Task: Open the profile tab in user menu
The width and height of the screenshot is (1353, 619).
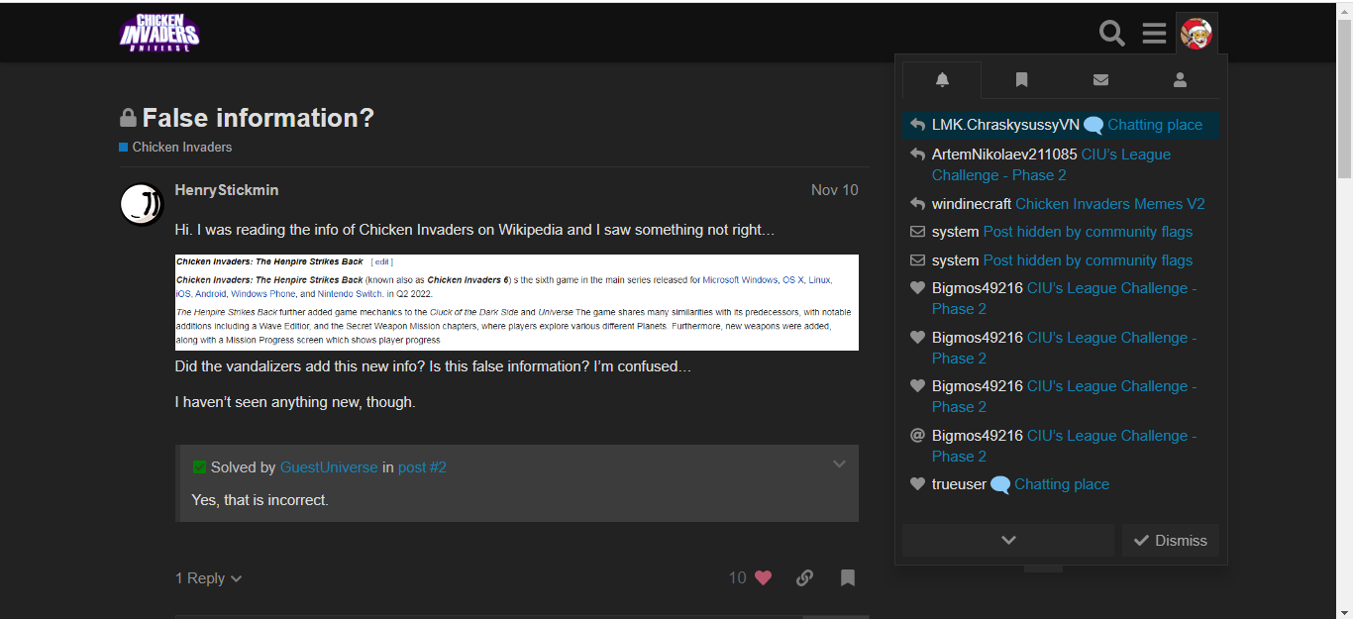Action: [x=1180, y=80]
